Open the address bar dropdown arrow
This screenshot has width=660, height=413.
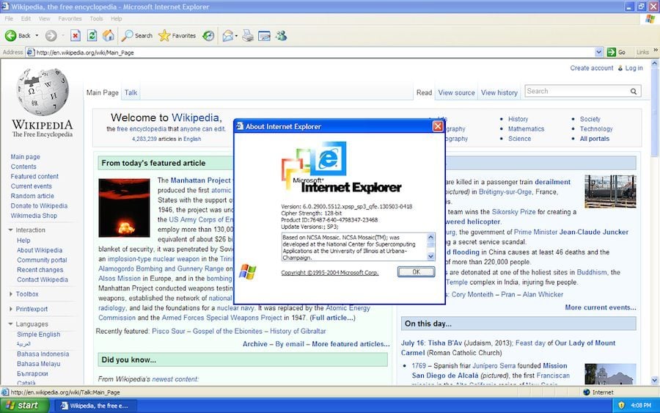pos(599,52)
